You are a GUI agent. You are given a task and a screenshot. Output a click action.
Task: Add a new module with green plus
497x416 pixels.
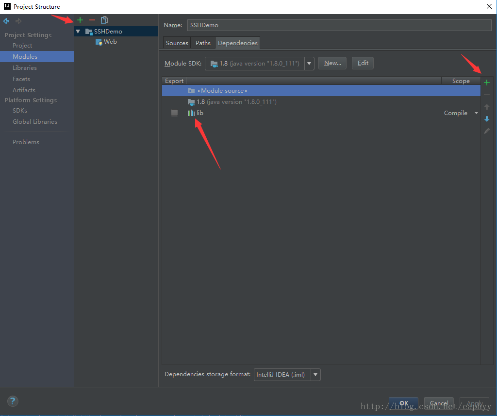[x=80, y=20]
